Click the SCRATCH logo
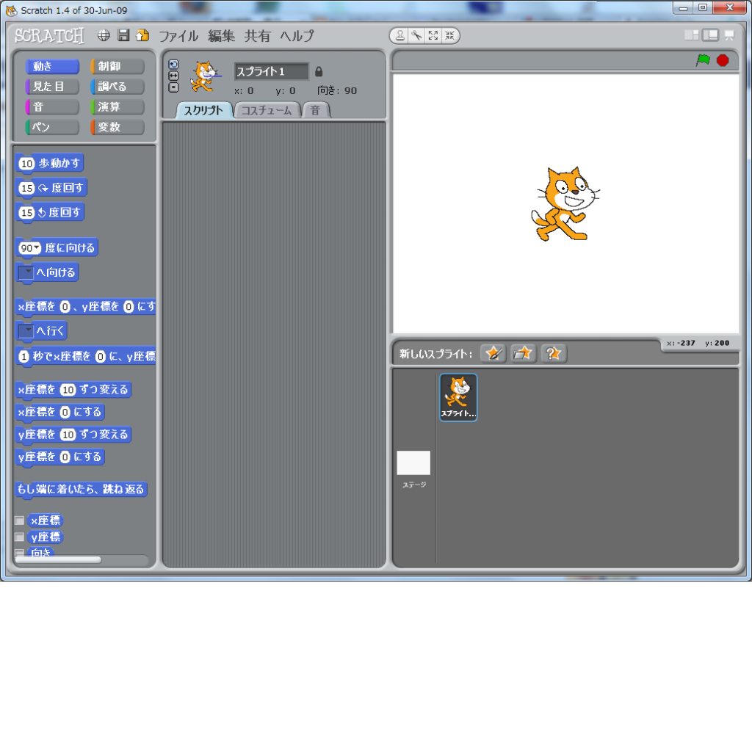The image size is (752, 740). point(49,35)
